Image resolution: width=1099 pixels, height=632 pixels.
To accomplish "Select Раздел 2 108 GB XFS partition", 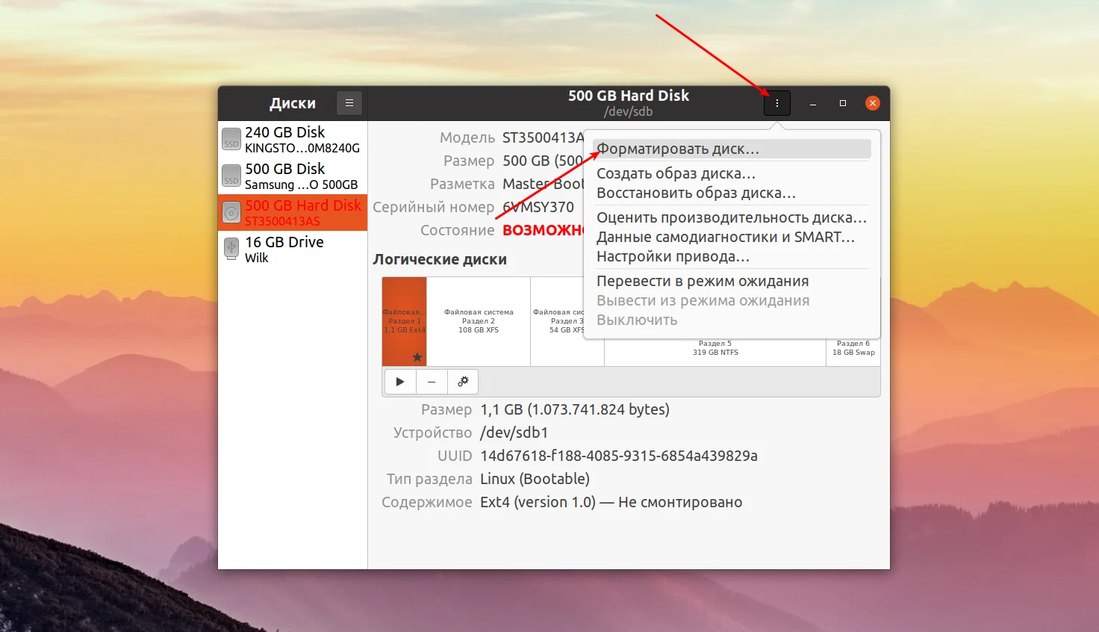I will [x=479, y=321].
